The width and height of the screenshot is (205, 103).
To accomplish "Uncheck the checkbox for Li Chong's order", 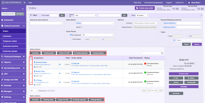I will point(31,82).
